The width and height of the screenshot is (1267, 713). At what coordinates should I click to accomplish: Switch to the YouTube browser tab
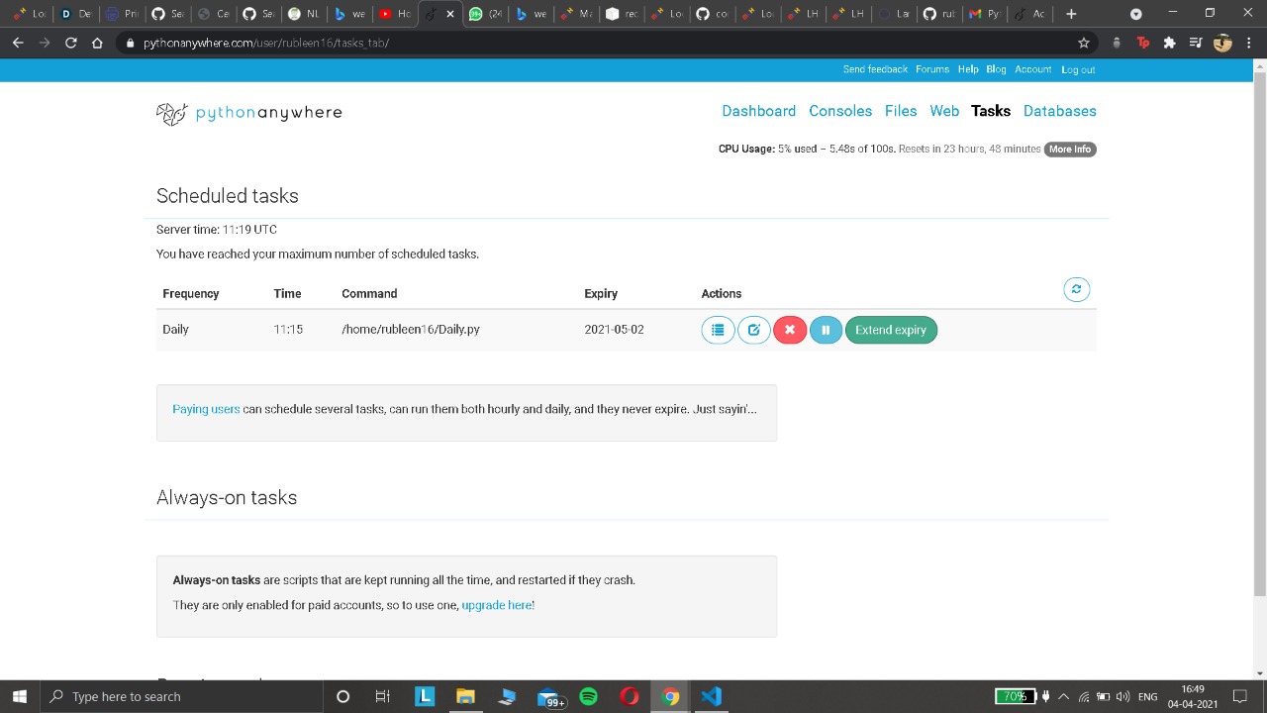point(395,14)
